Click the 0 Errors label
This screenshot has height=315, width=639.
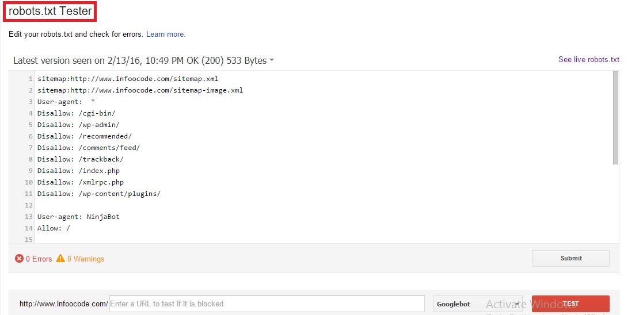click(39, 259)
